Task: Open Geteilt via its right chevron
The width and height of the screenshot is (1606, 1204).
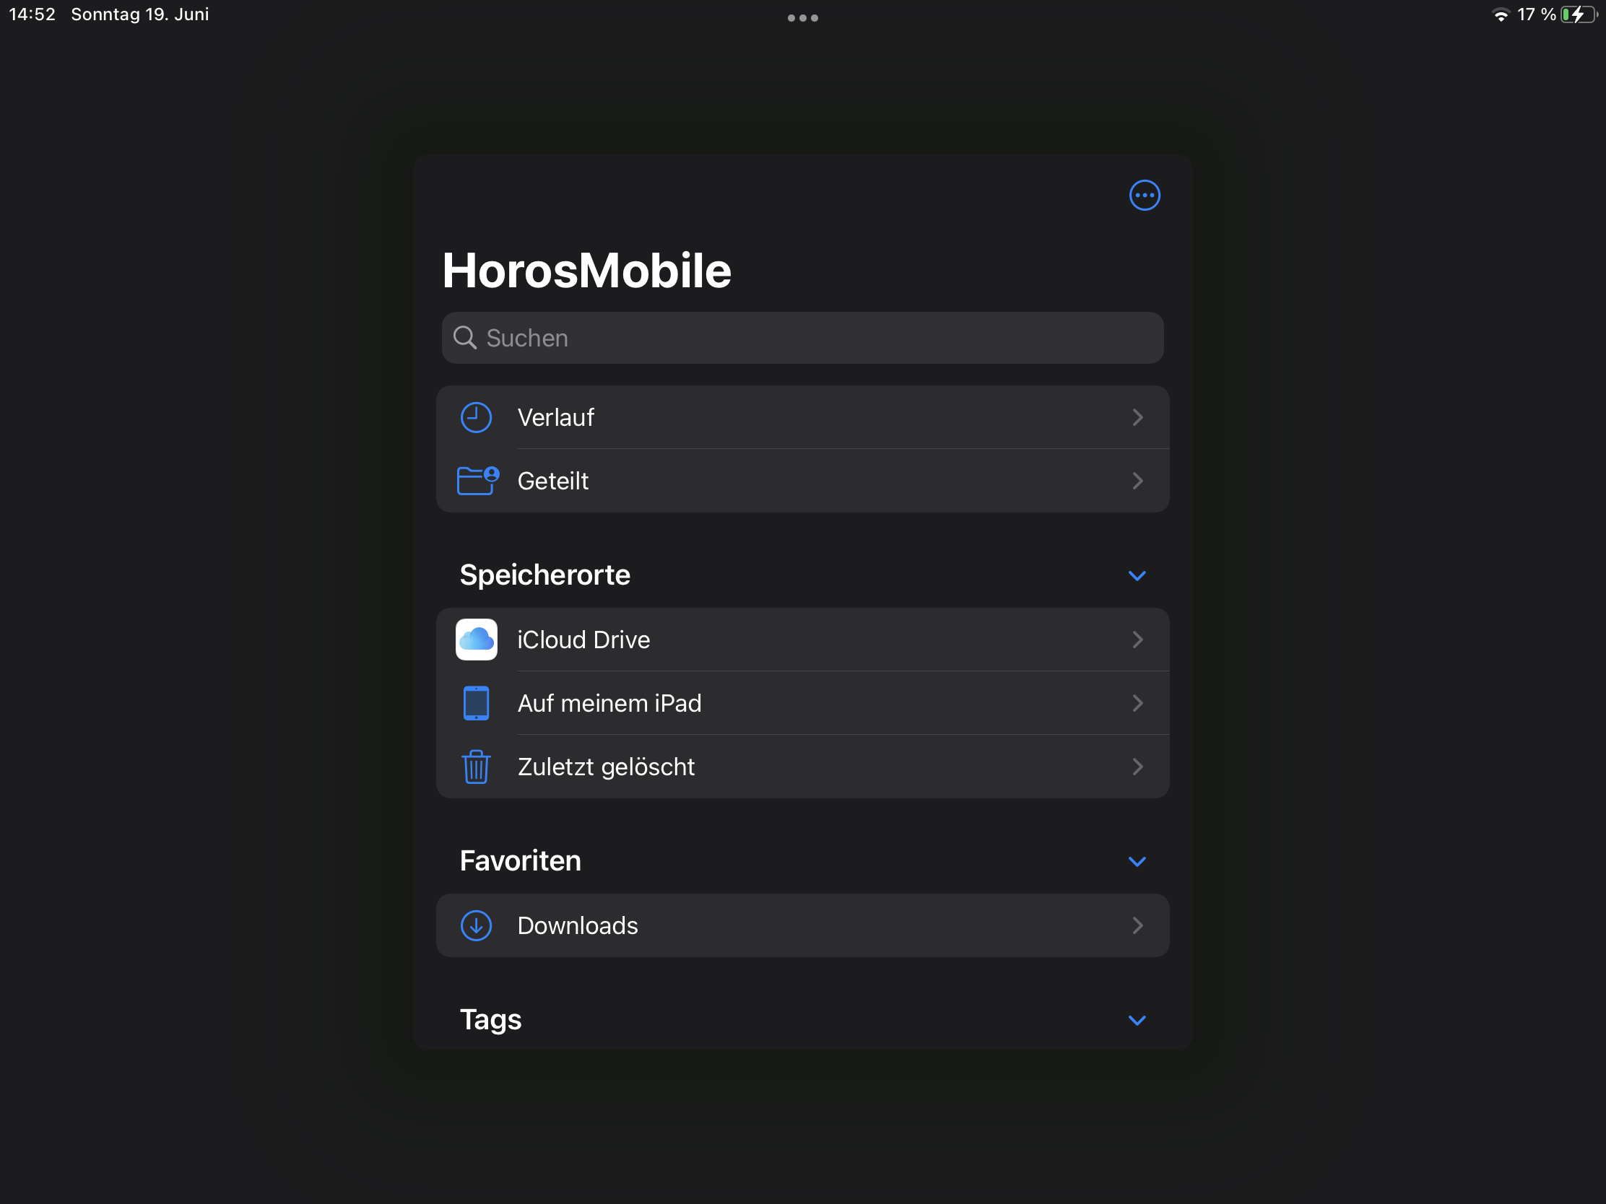Action: (x=1137, y=481)
